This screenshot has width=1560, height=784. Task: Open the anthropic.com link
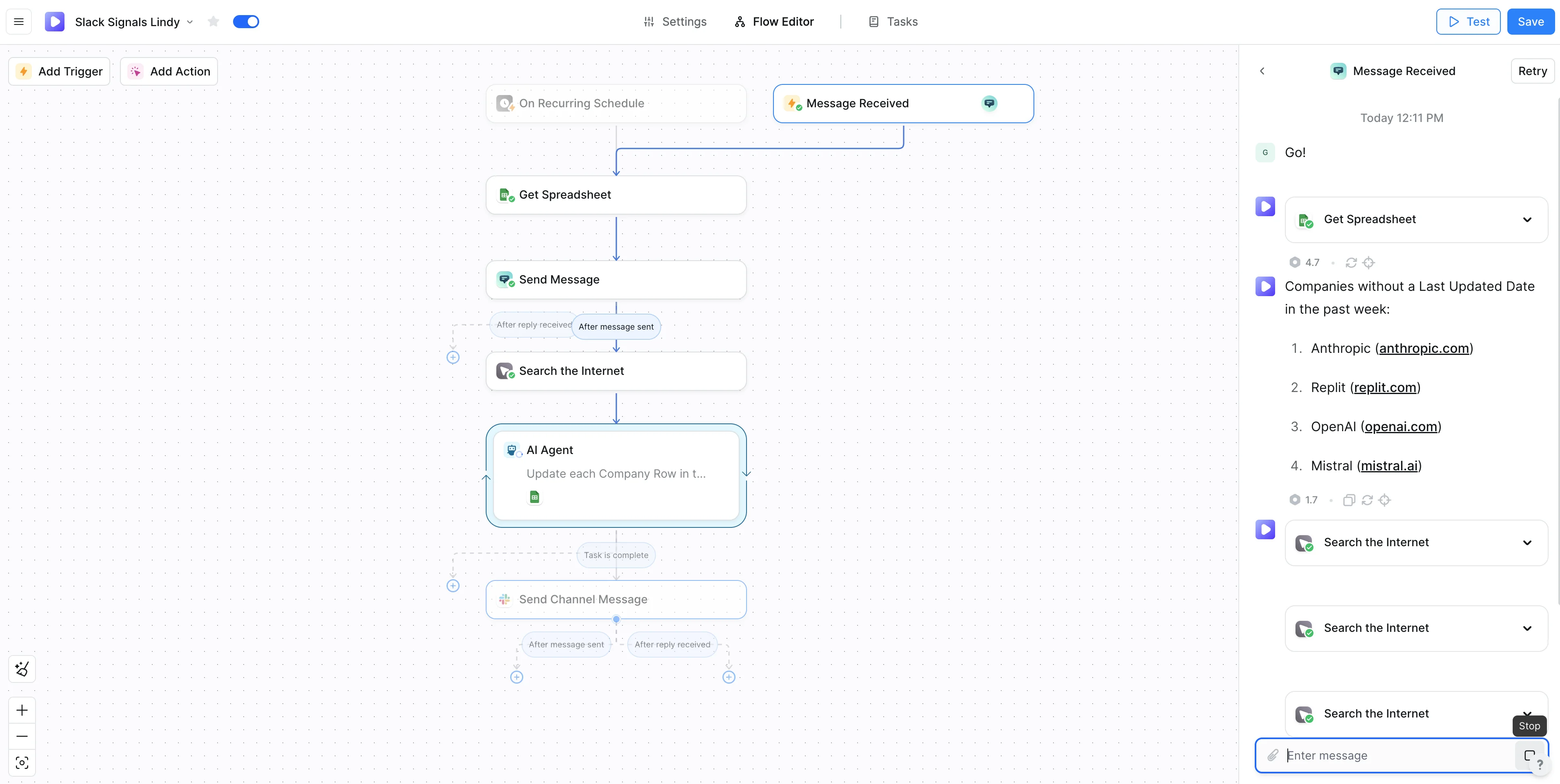click(x=1424, y=348)
